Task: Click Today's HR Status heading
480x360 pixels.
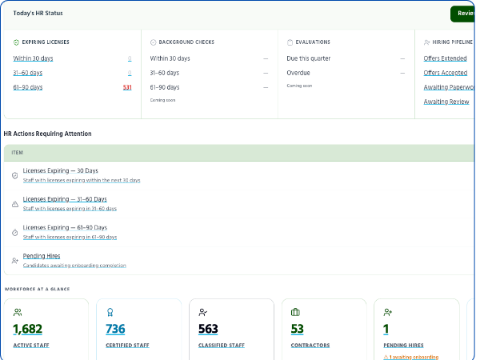Action: [38, 13]
